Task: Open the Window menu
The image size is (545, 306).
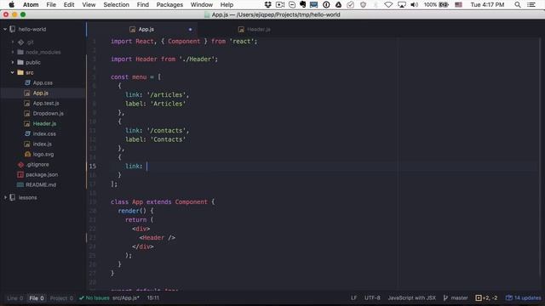Action: (202, 5)
